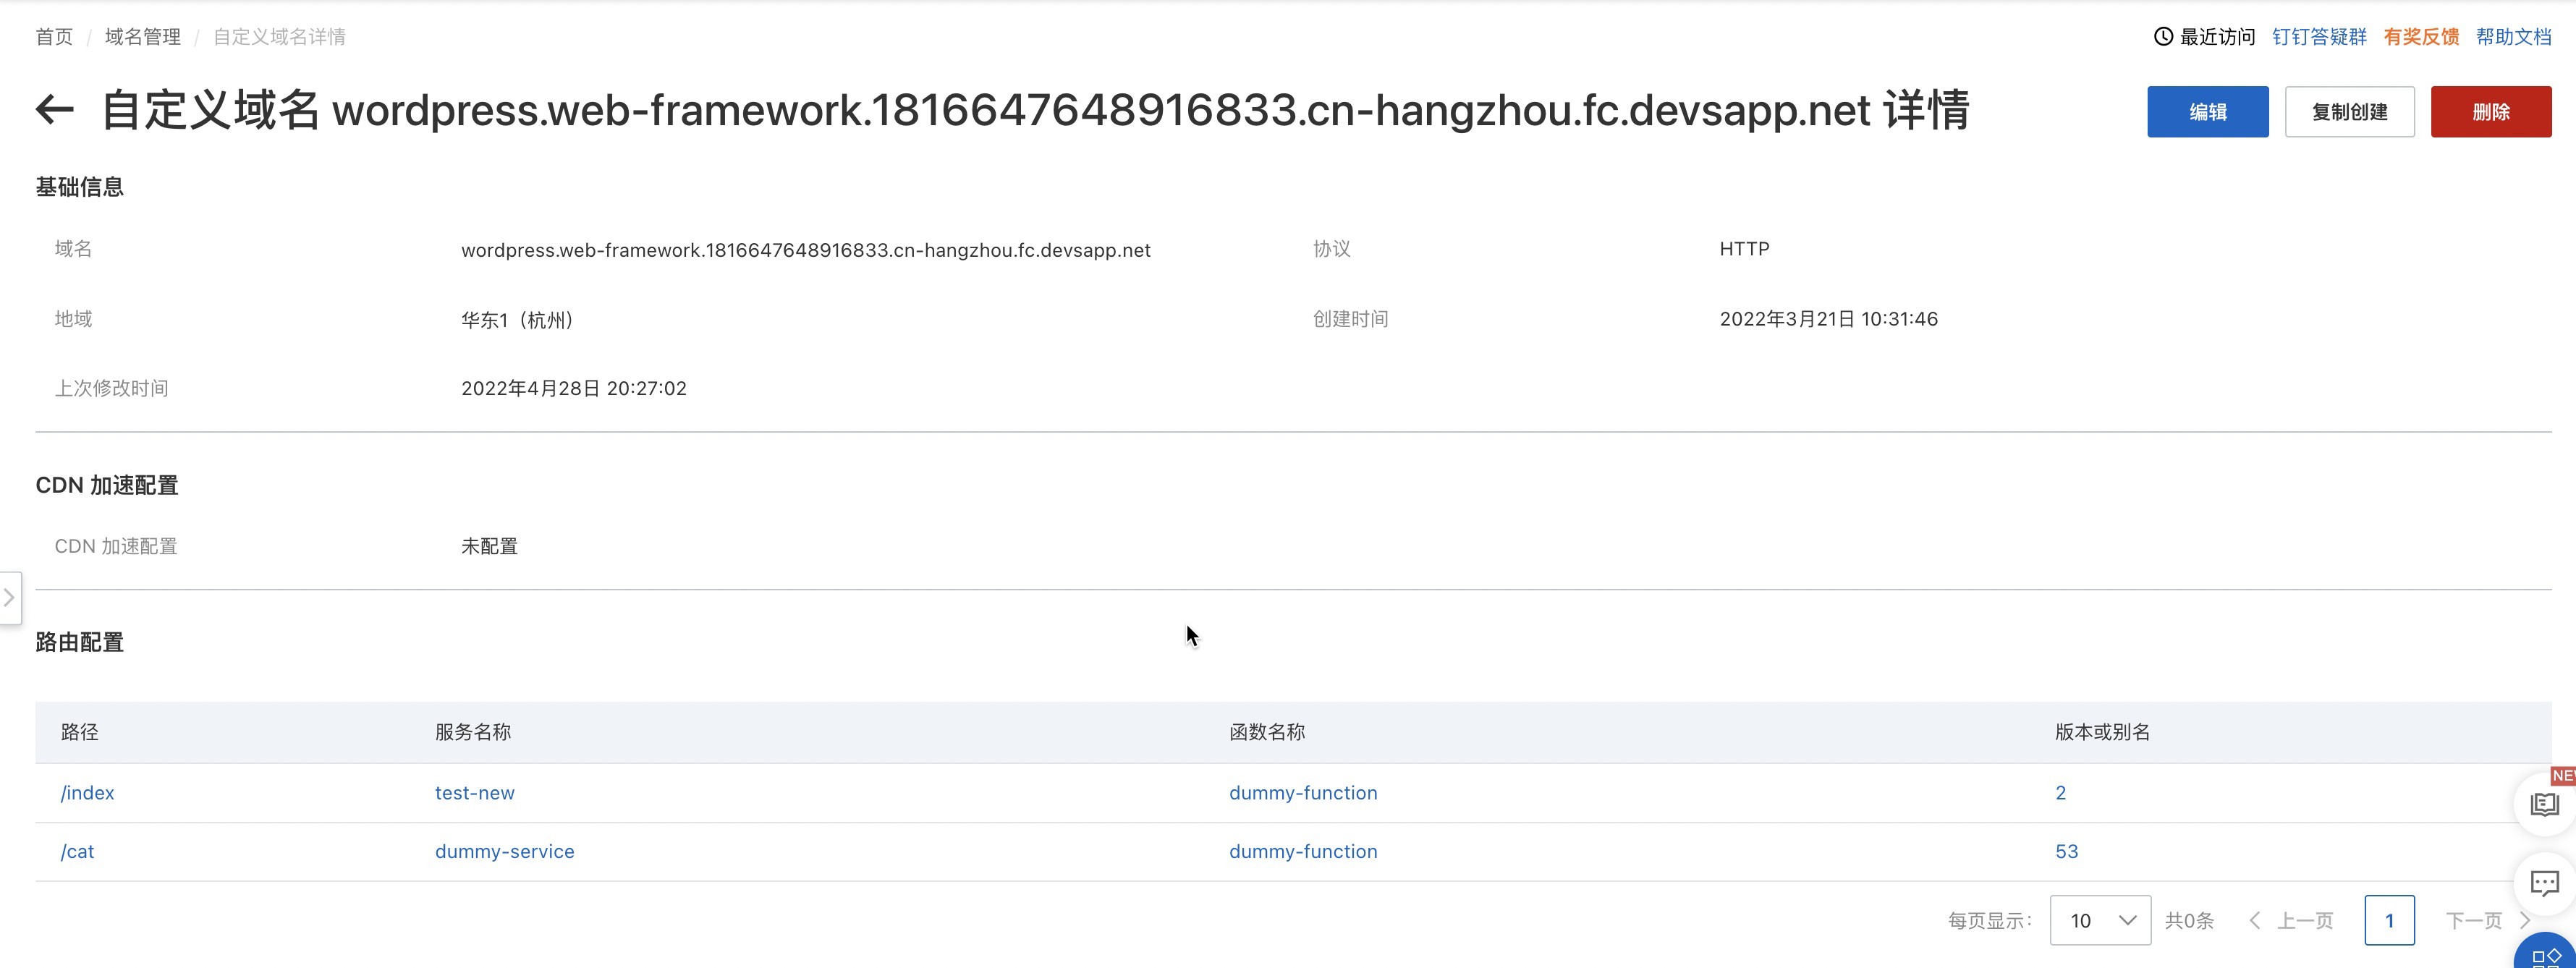Select page number 1 in pagination
Screen dimensions: 2576x968
(x=2390, y=920)
